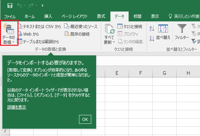Click the clear filter icon

point(194,26)
